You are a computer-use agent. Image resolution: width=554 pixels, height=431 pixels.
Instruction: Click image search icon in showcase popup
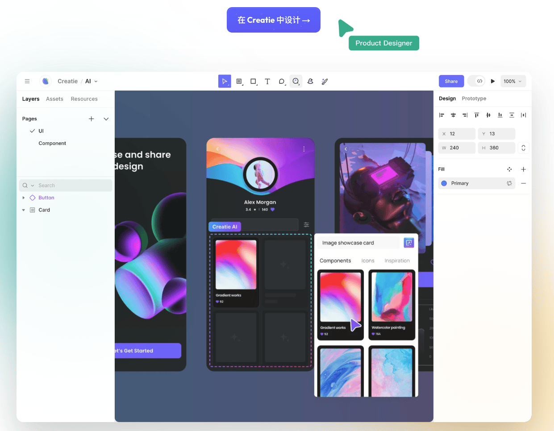pos(409,243)
